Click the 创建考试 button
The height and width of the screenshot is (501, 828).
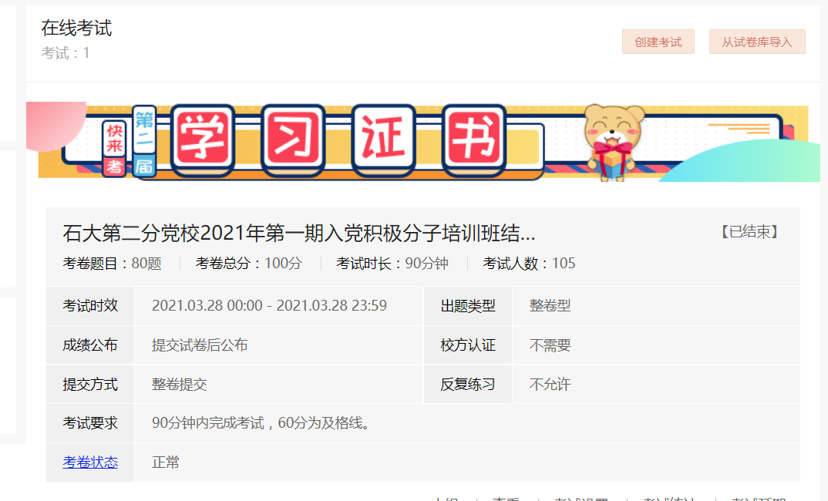tap(658, 42)
